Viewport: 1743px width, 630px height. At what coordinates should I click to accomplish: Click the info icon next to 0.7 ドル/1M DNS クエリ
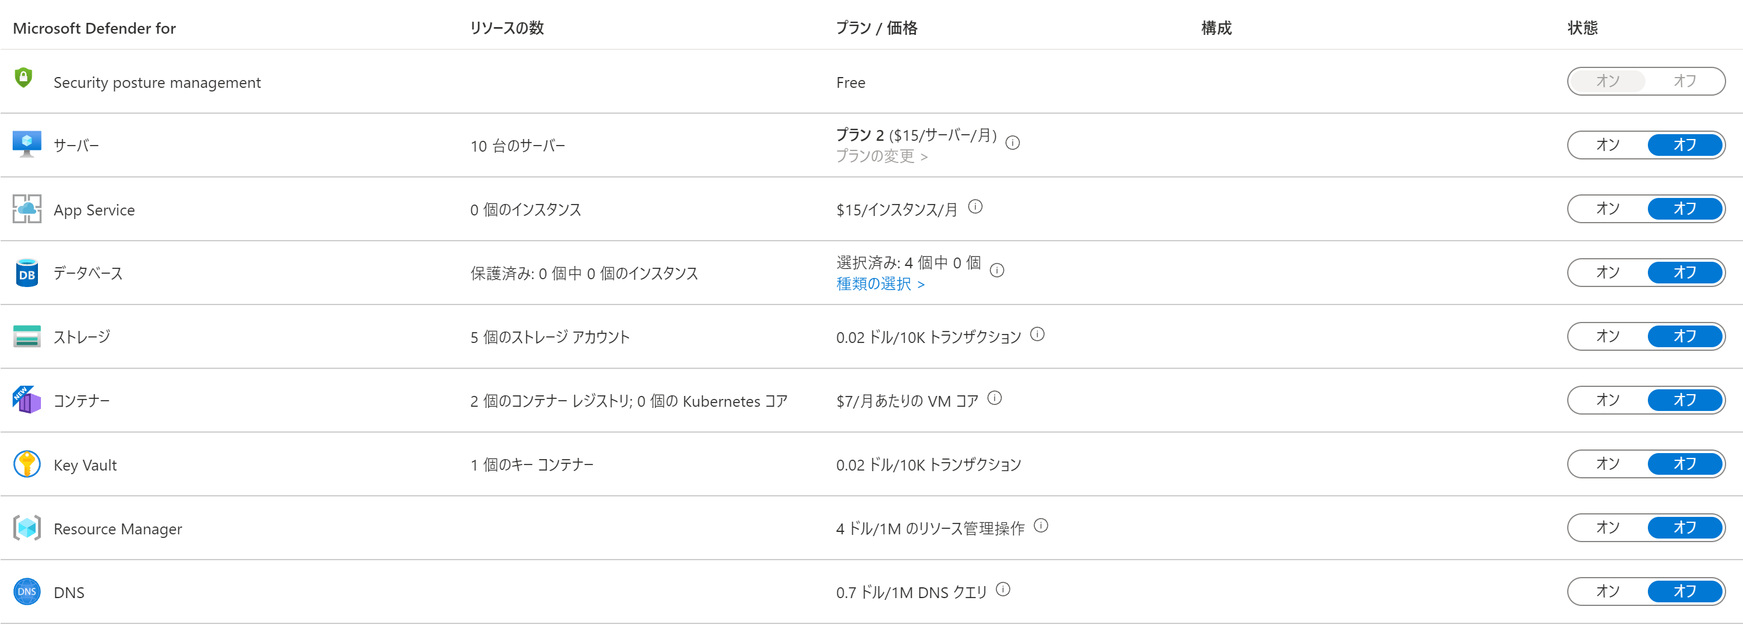tap(1005, 588)
